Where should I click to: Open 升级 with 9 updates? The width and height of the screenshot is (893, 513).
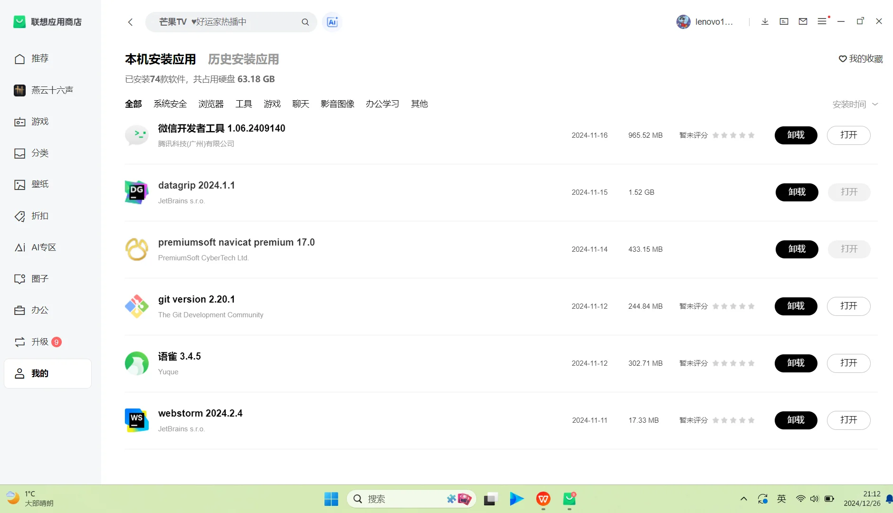tap(47, 342)
